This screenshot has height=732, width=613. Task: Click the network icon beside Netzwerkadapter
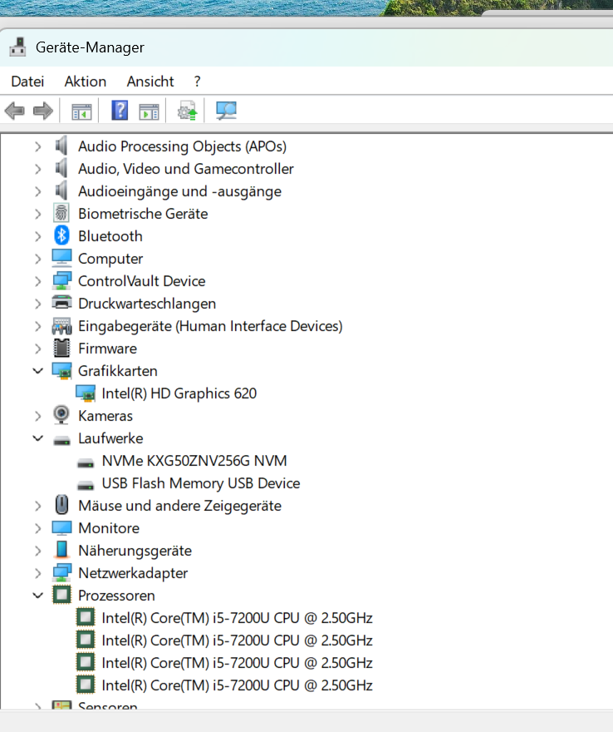(x=61, y=573)
